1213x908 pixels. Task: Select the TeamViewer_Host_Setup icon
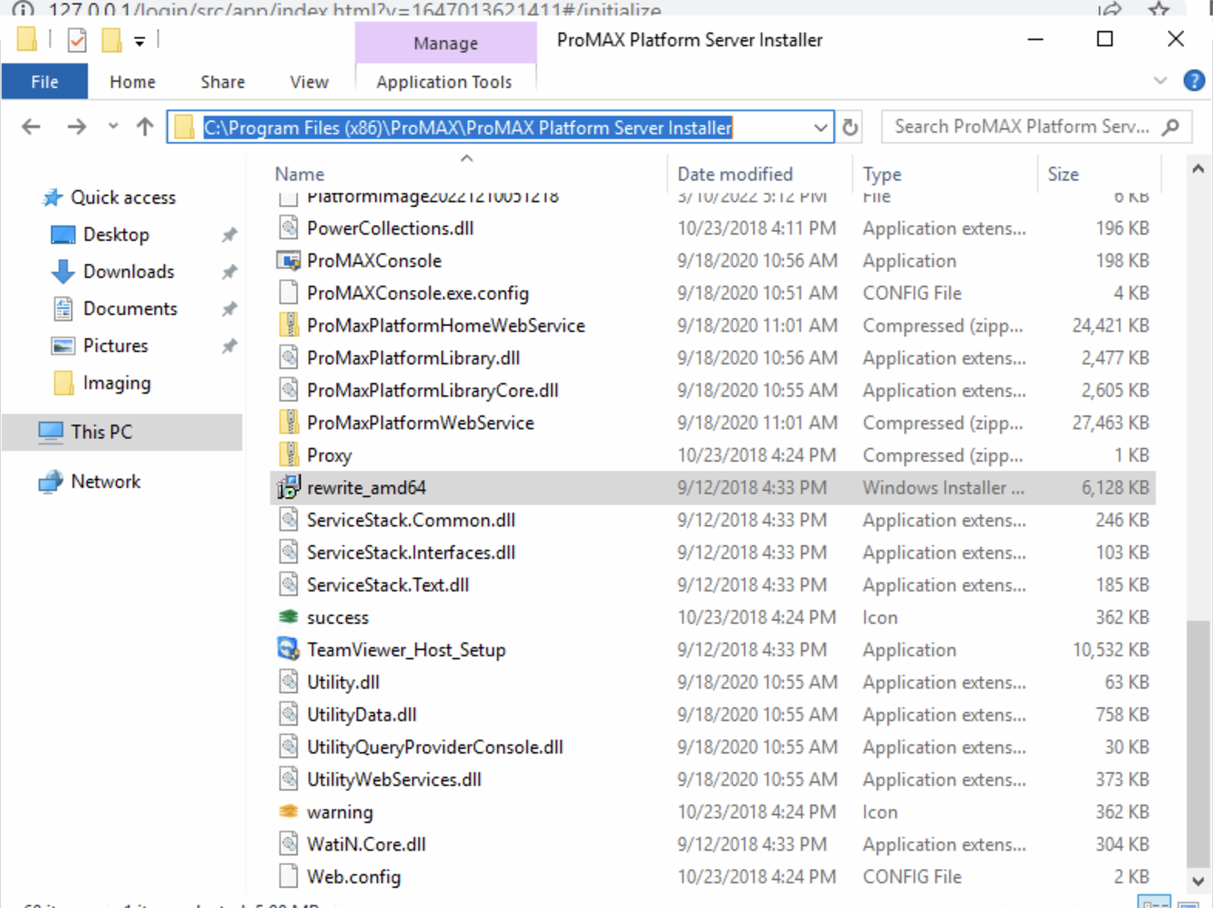click(x=289, y=649)
